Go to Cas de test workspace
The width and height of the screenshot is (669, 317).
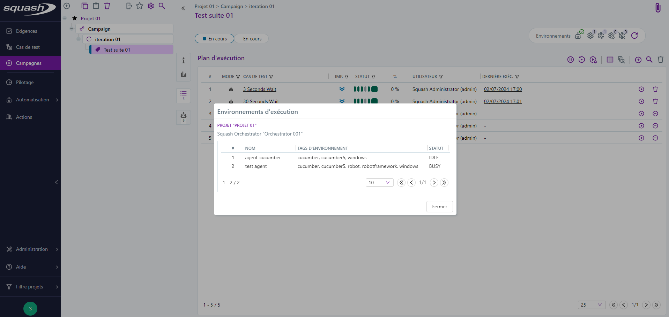pos(28,47)
